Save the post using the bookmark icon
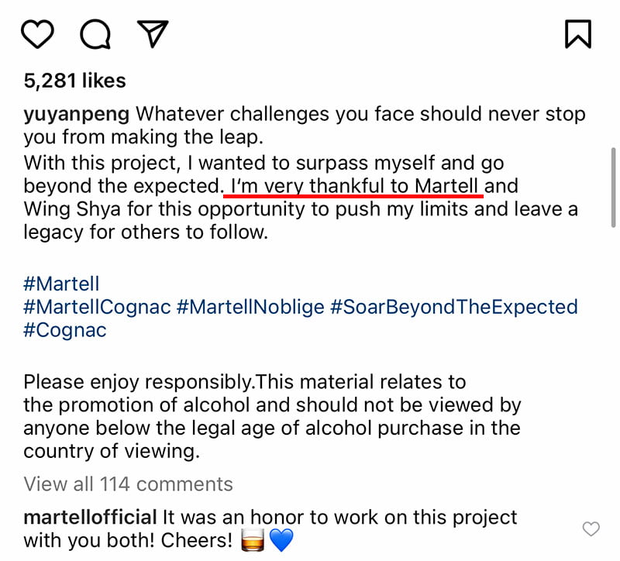This screenshot has width=620, height=561. [578, 34]
